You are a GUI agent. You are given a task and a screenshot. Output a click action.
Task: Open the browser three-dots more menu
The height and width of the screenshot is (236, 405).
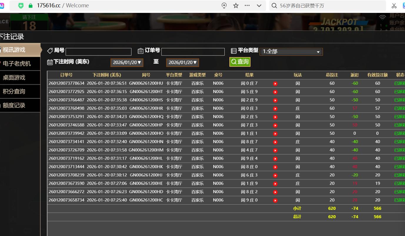click(247, 6)
